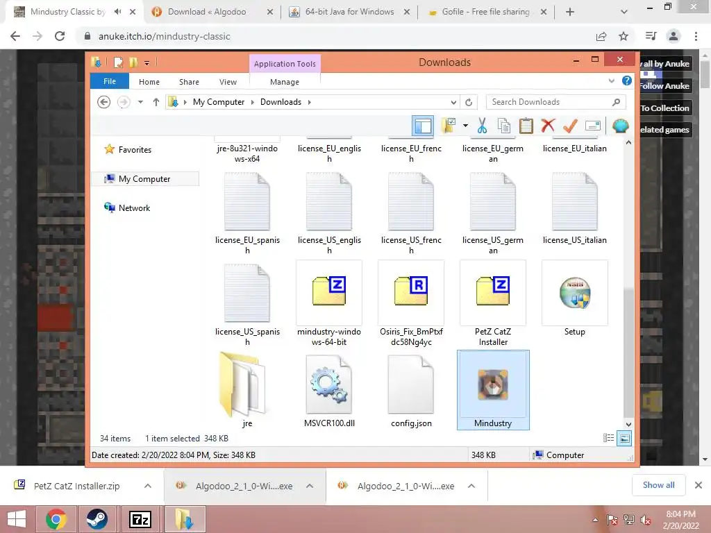This screenshot has width=711, height=533.
Task: Click the license_EU_english file name
Action: click(329, 153)
